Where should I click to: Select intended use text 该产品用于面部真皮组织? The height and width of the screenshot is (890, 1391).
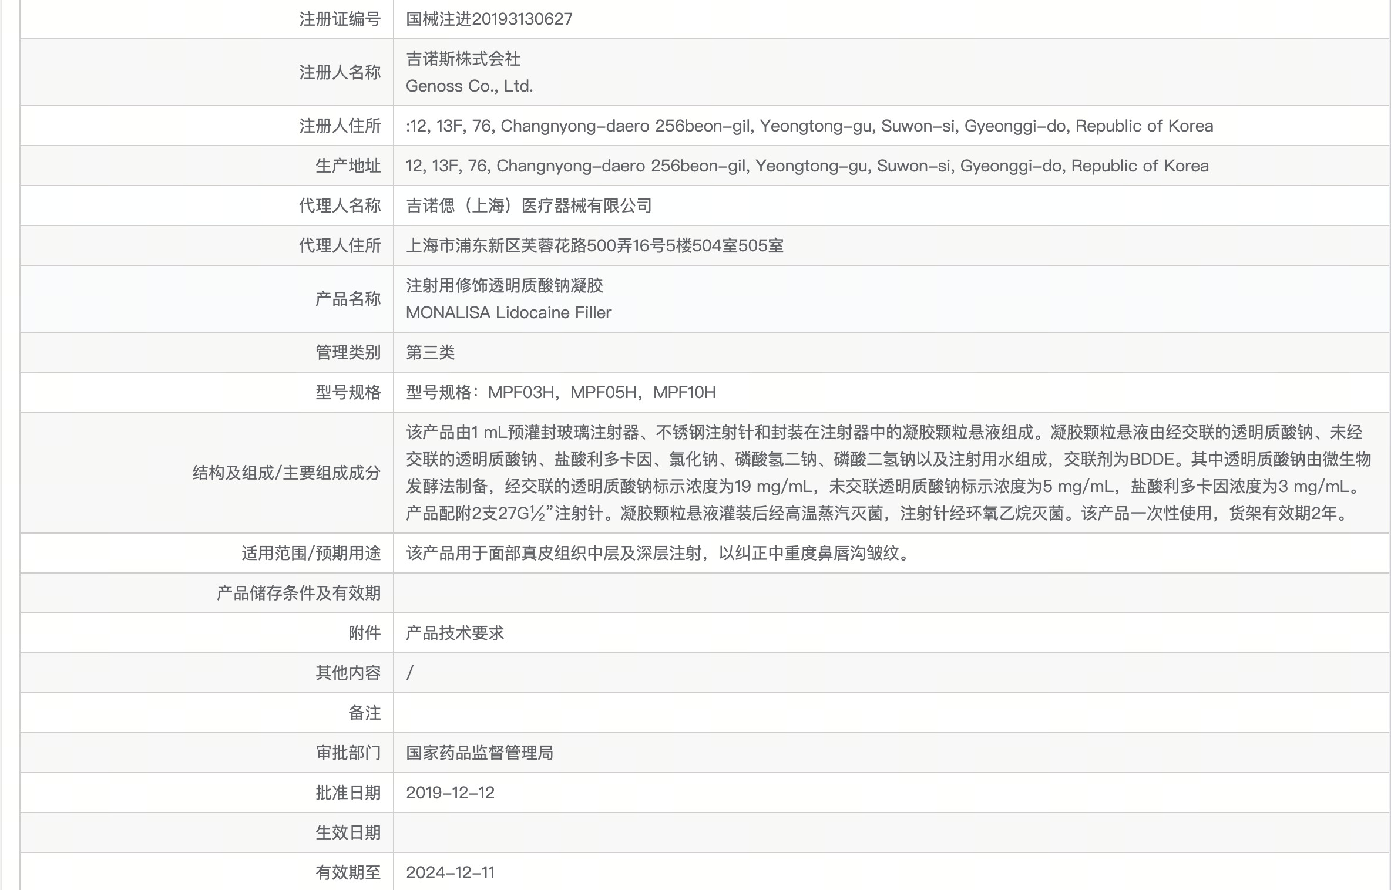pos(658,553)
